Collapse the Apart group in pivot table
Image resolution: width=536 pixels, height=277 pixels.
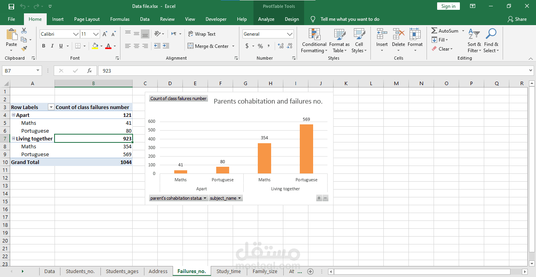pos(13,115)
